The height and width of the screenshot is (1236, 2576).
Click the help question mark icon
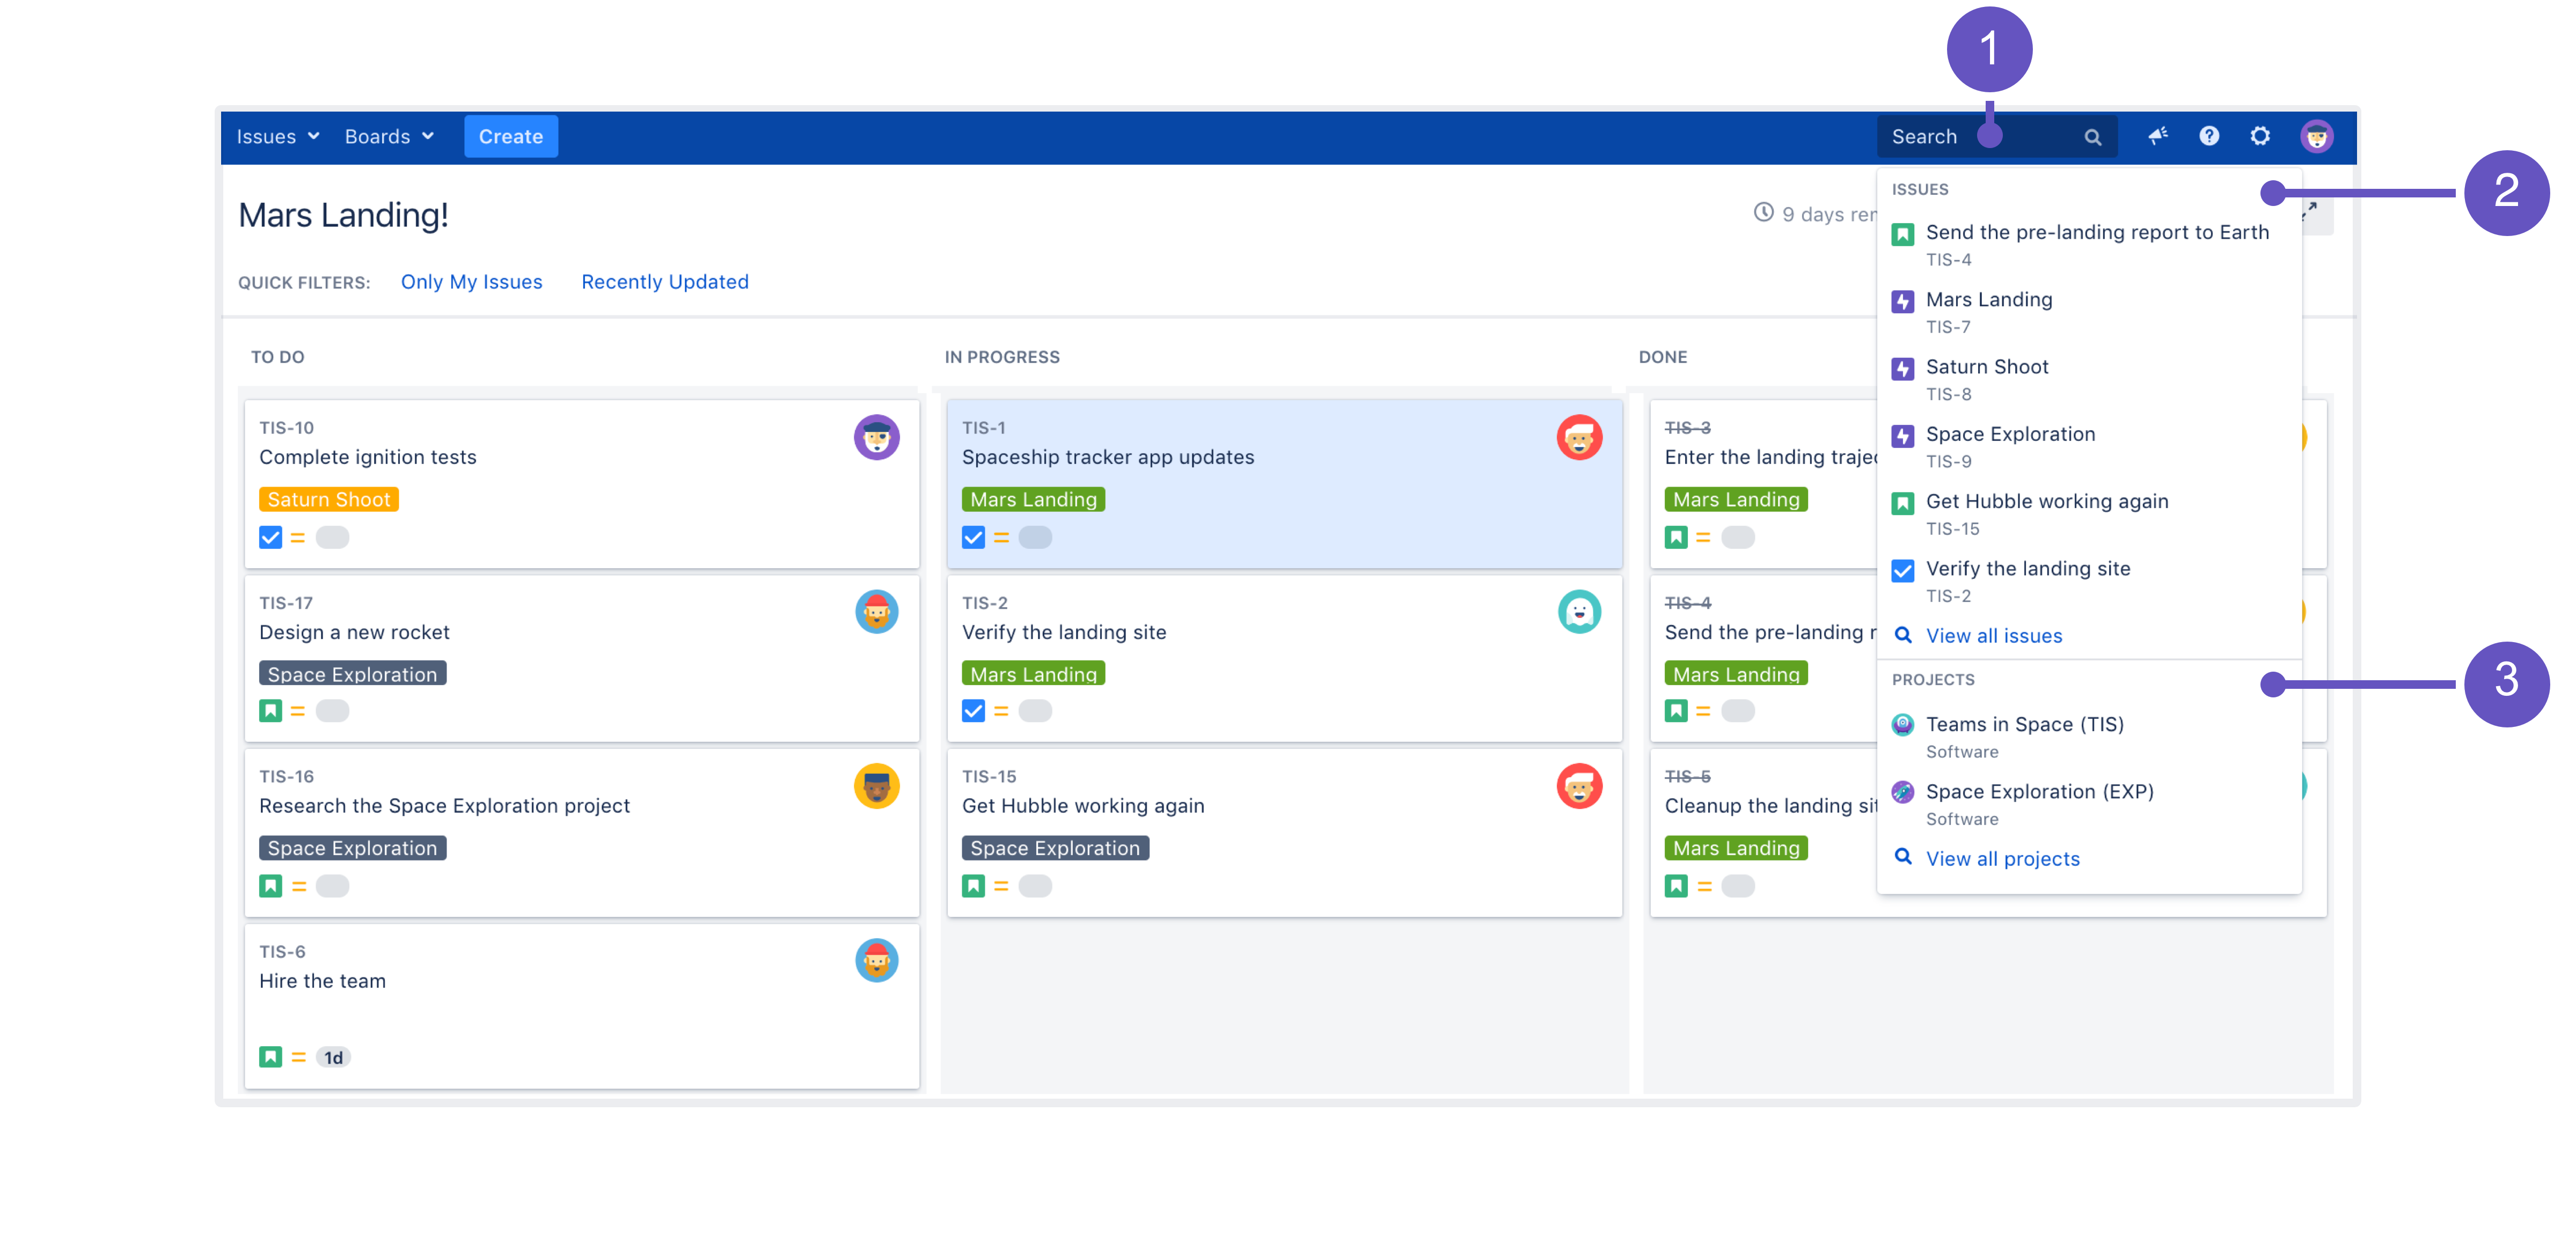2209,136
